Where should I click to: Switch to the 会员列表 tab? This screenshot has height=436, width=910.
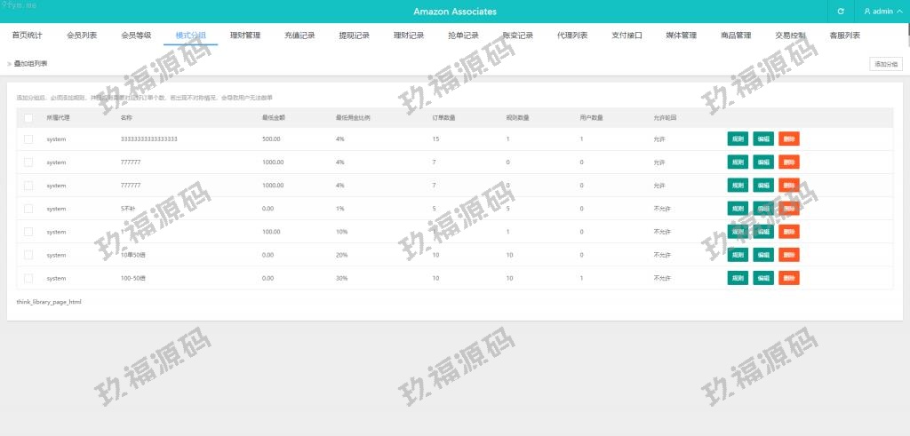click(x=82, y=36)
